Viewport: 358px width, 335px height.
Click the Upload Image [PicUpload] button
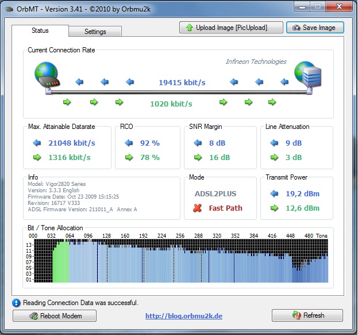coord(231,28)
